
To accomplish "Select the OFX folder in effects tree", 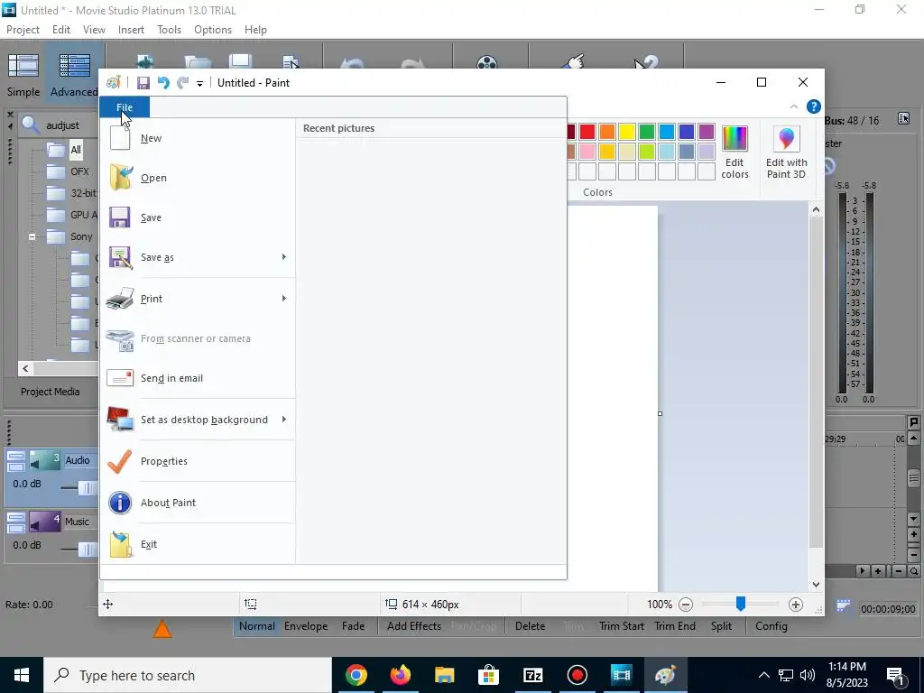I will [x=79, y=171].
